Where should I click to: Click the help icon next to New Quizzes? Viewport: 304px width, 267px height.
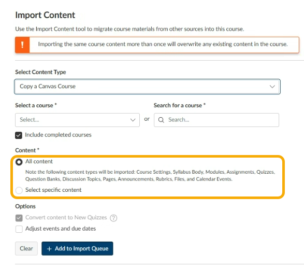tap(113, 218)
